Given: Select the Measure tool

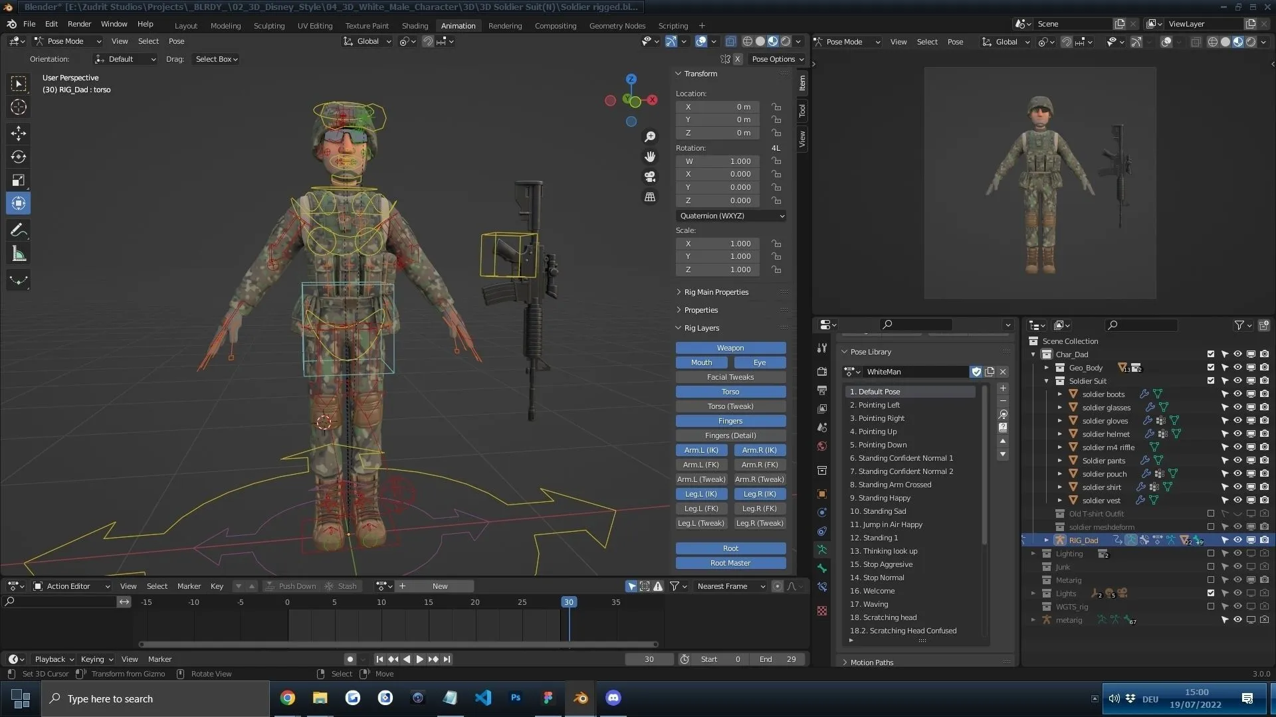Looking at the screenshot, I should tap(18, 253).
